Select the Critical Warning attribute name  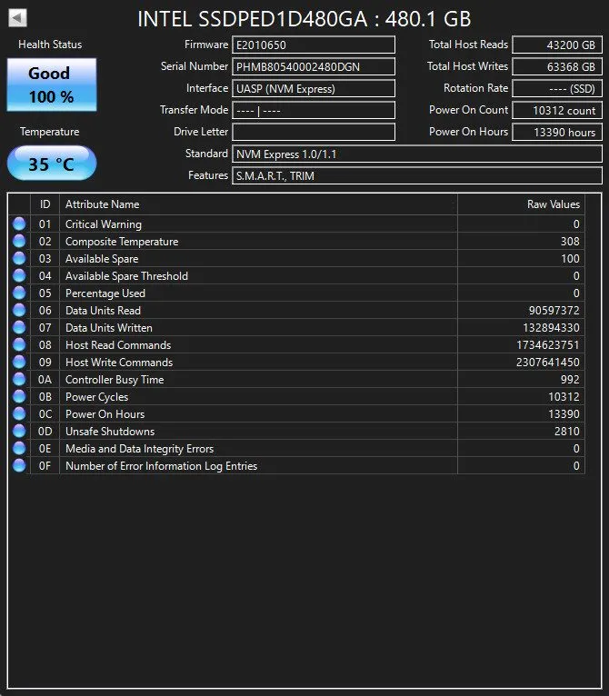104,224
